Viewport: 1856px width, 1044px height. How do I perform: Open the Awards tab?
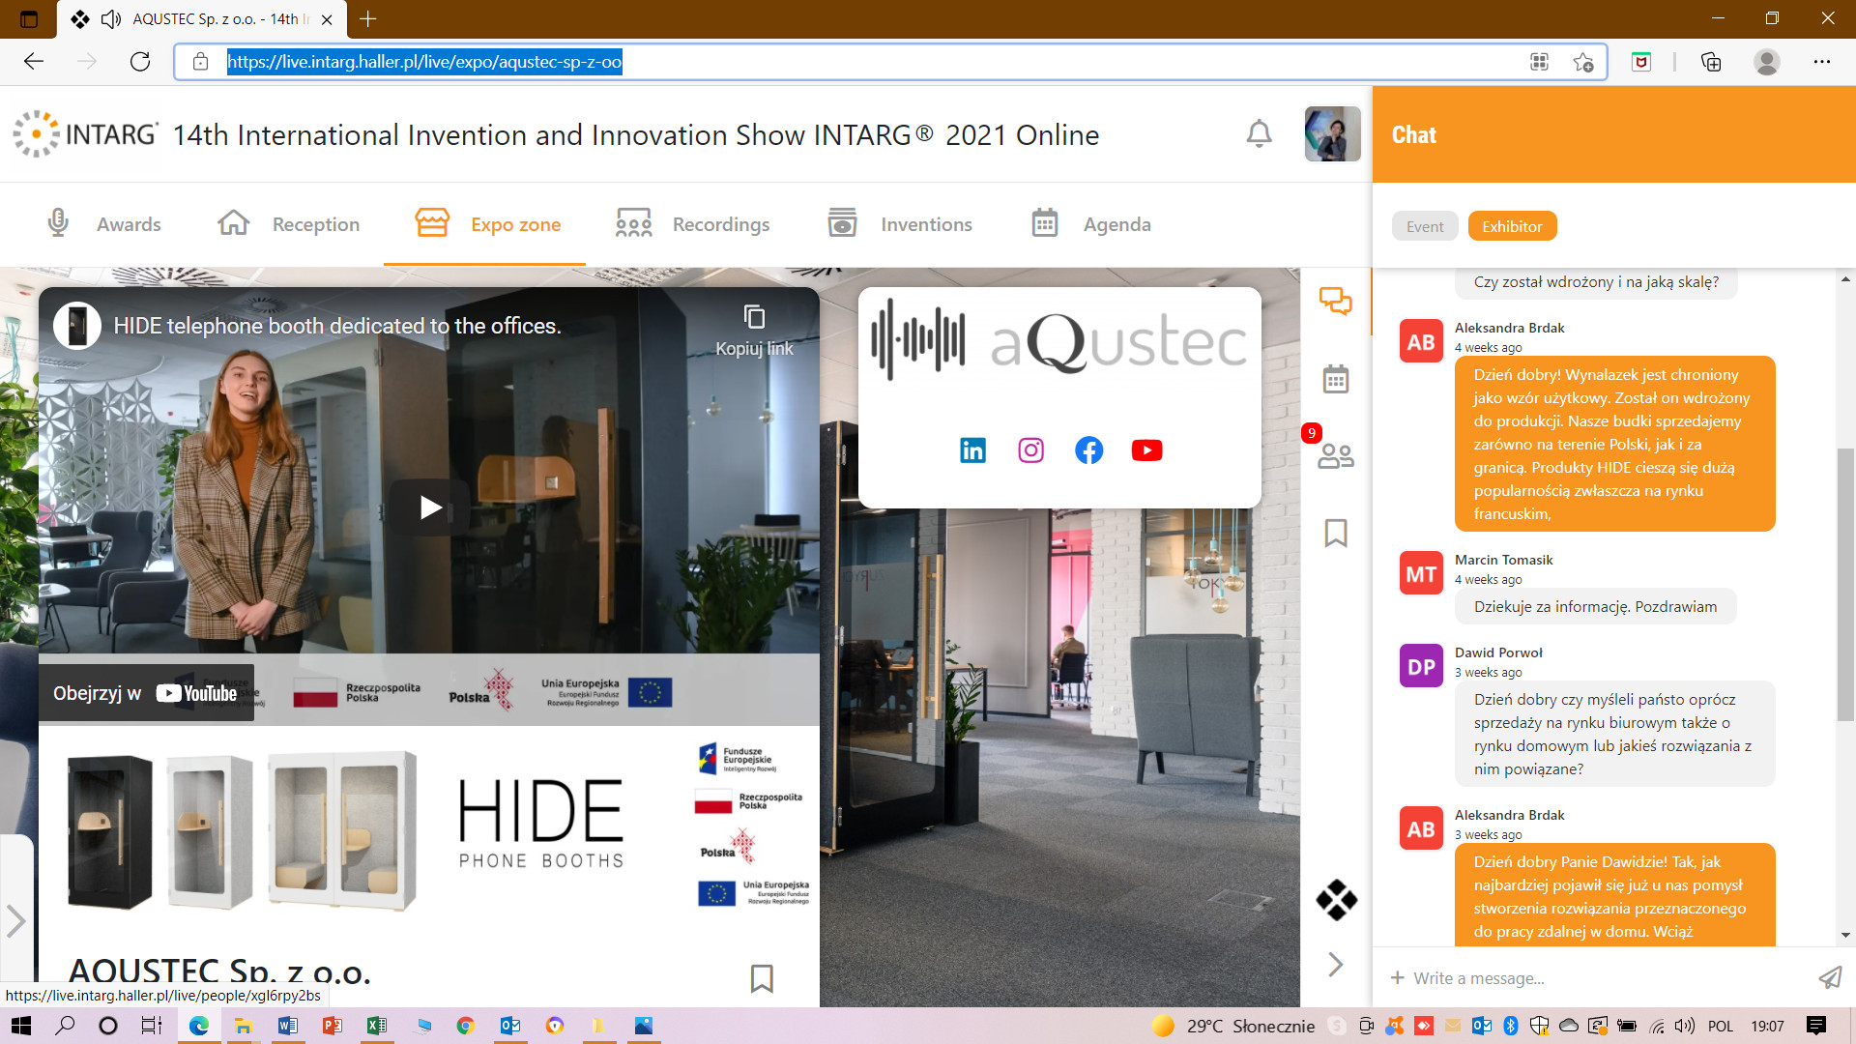(x=103, y=224)
